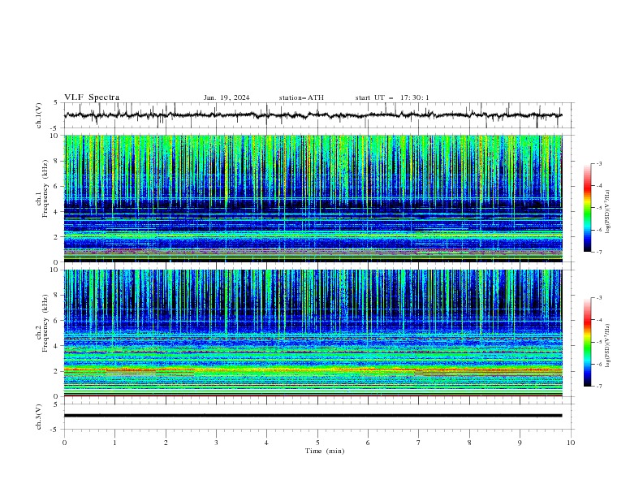643x497 pixels.
Task: Click the ch.1 "Frequency (kHz)" axis label
Action: click(45, 187)
